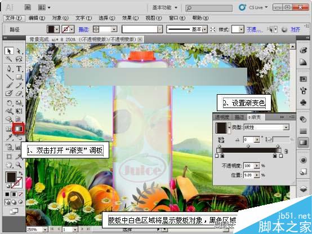Open 基本功能 workspace switcher
This screenshot has height=234, width=312.
coord(165,7)
